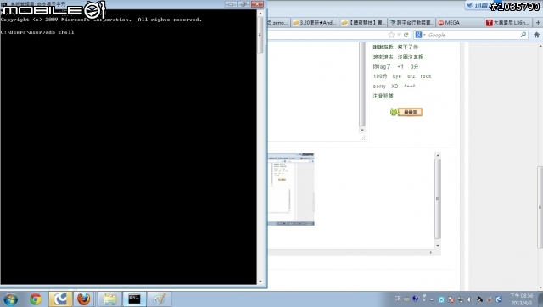
Task: Open address bar history dropdown arrow
Action: (x=399, y=35)
